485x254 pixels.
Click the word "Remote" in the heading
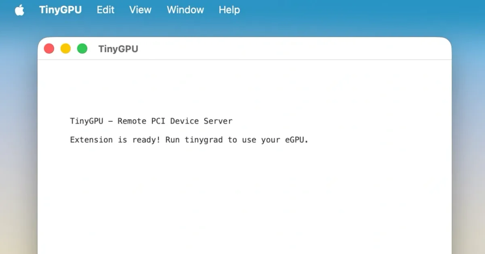coord(132,121)
